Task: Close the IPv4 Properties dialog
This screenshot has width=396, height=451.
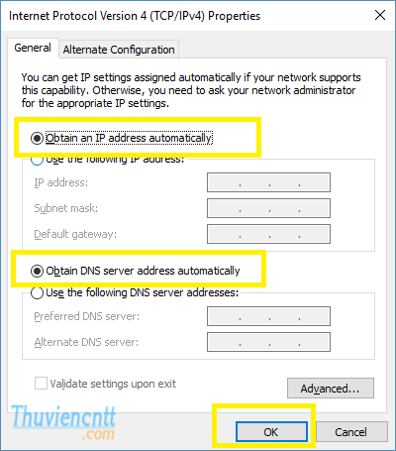Action: point(380,15)
